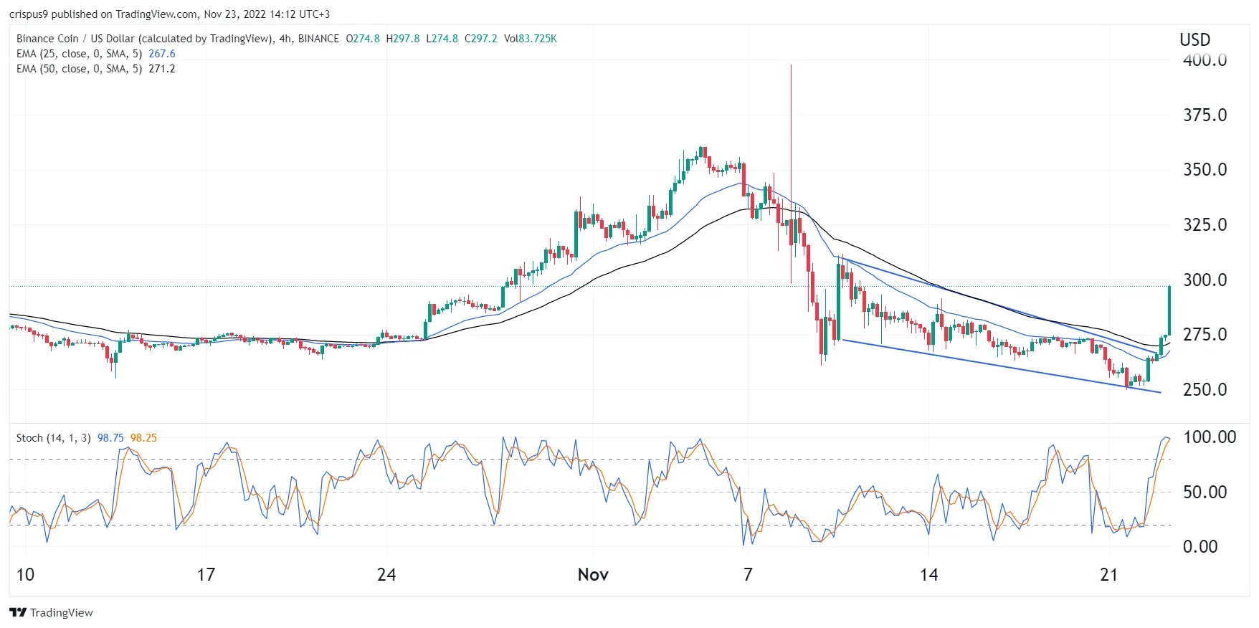
Task: Click the '21' date on time axis
Action: [x=1108, y=575]
